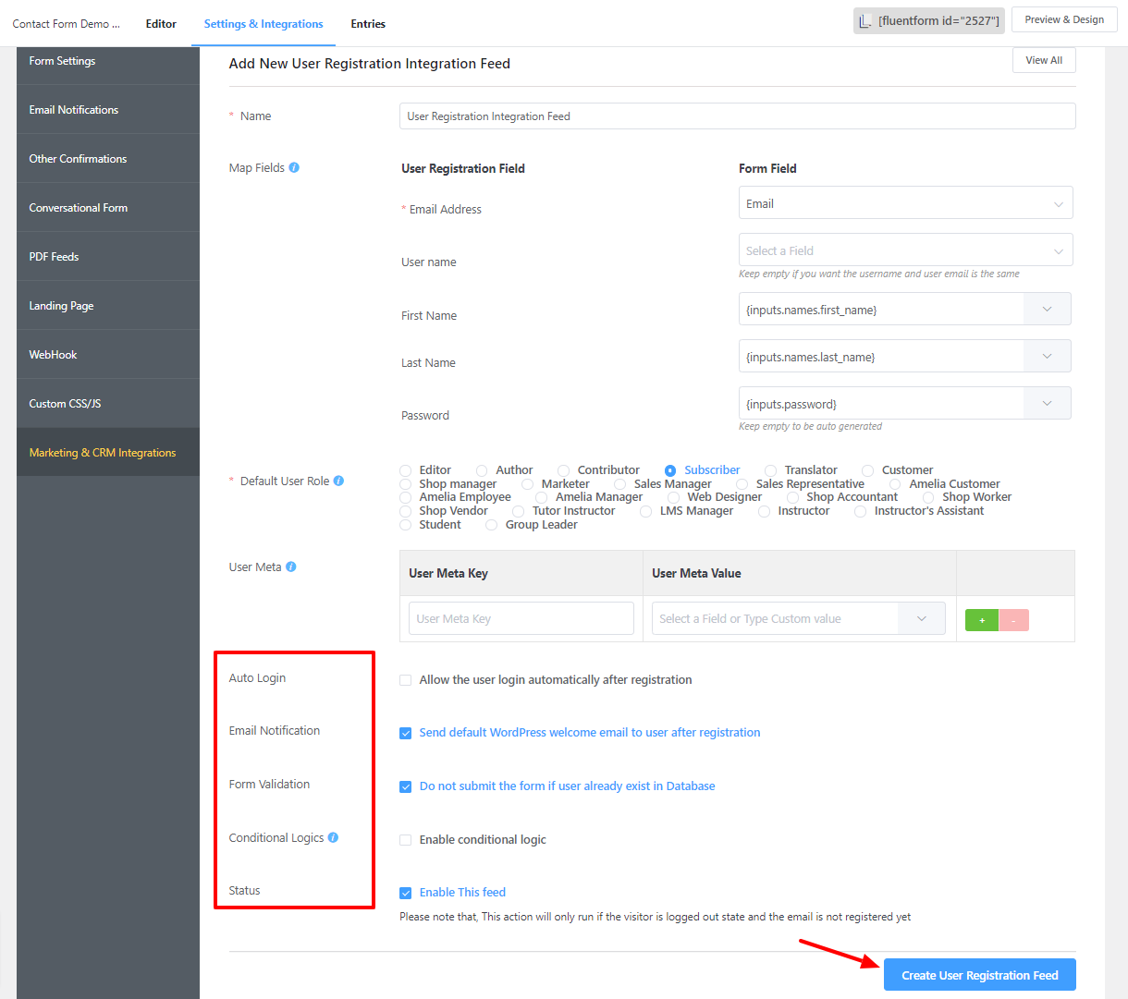Open the Settings & Integrations tab

click(x=264, y=24)
